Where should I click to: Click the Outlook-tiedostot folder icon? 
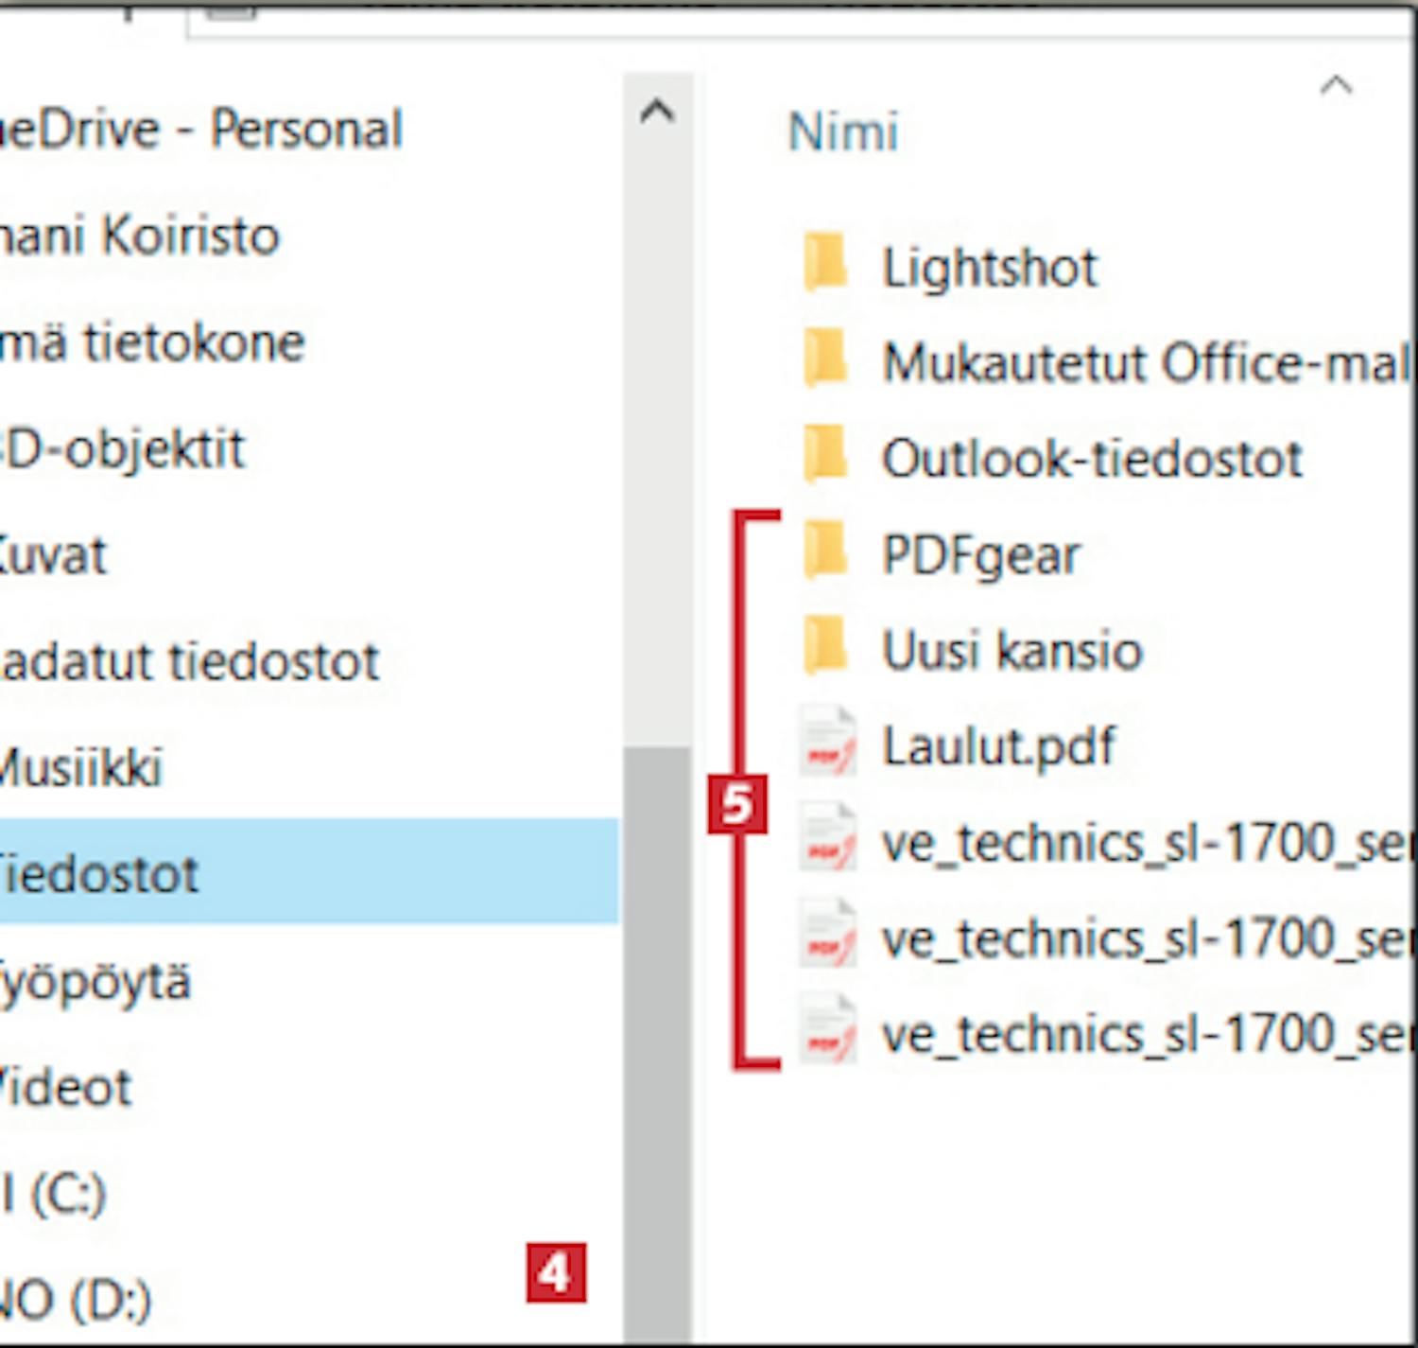click(825, 457)
